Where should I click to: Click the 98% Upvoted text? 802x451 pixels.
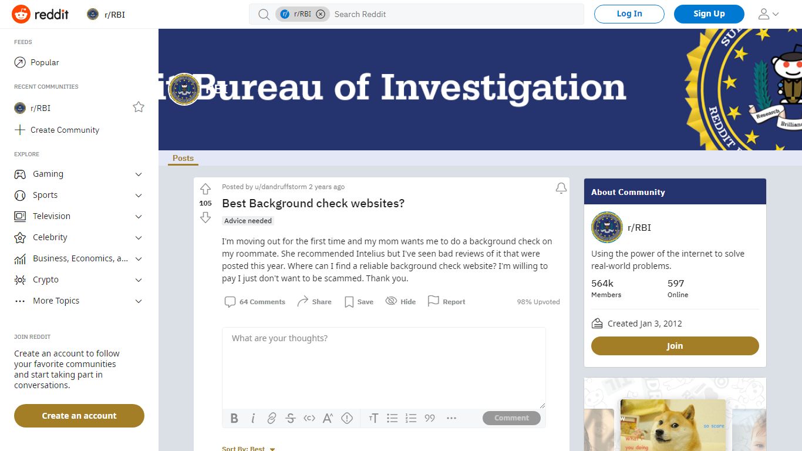click(x=538, y=302)
